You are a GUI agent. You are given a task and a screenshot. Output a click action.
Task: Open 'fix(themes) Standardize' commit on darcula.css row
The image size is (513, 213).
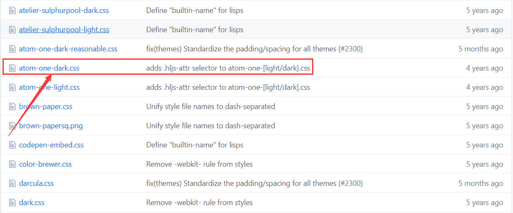(254, 183)
